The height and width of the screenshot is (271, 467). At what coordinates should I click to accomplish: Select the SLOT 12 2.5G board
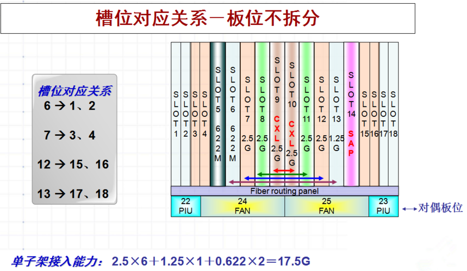click(x=321, y=114)
